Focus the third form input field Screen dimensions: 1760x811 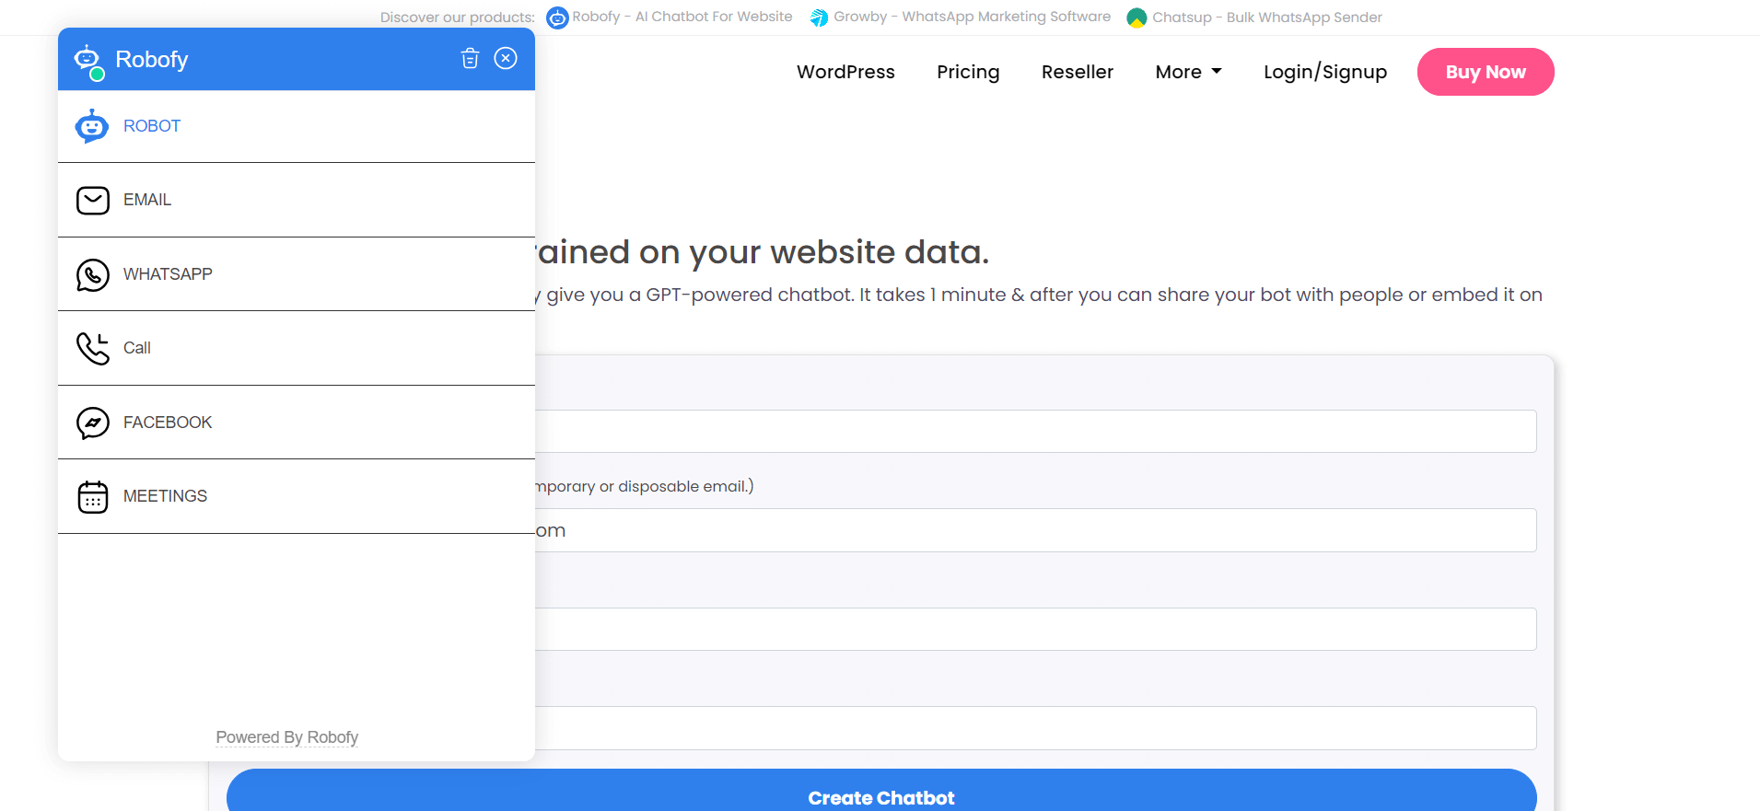pyautogui.click(x=1035, y=629)
